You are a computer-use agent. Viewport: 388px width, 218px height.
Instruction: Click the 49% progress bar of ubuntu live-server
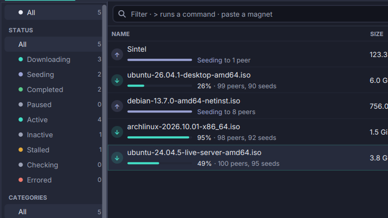[x=160, y=163]
